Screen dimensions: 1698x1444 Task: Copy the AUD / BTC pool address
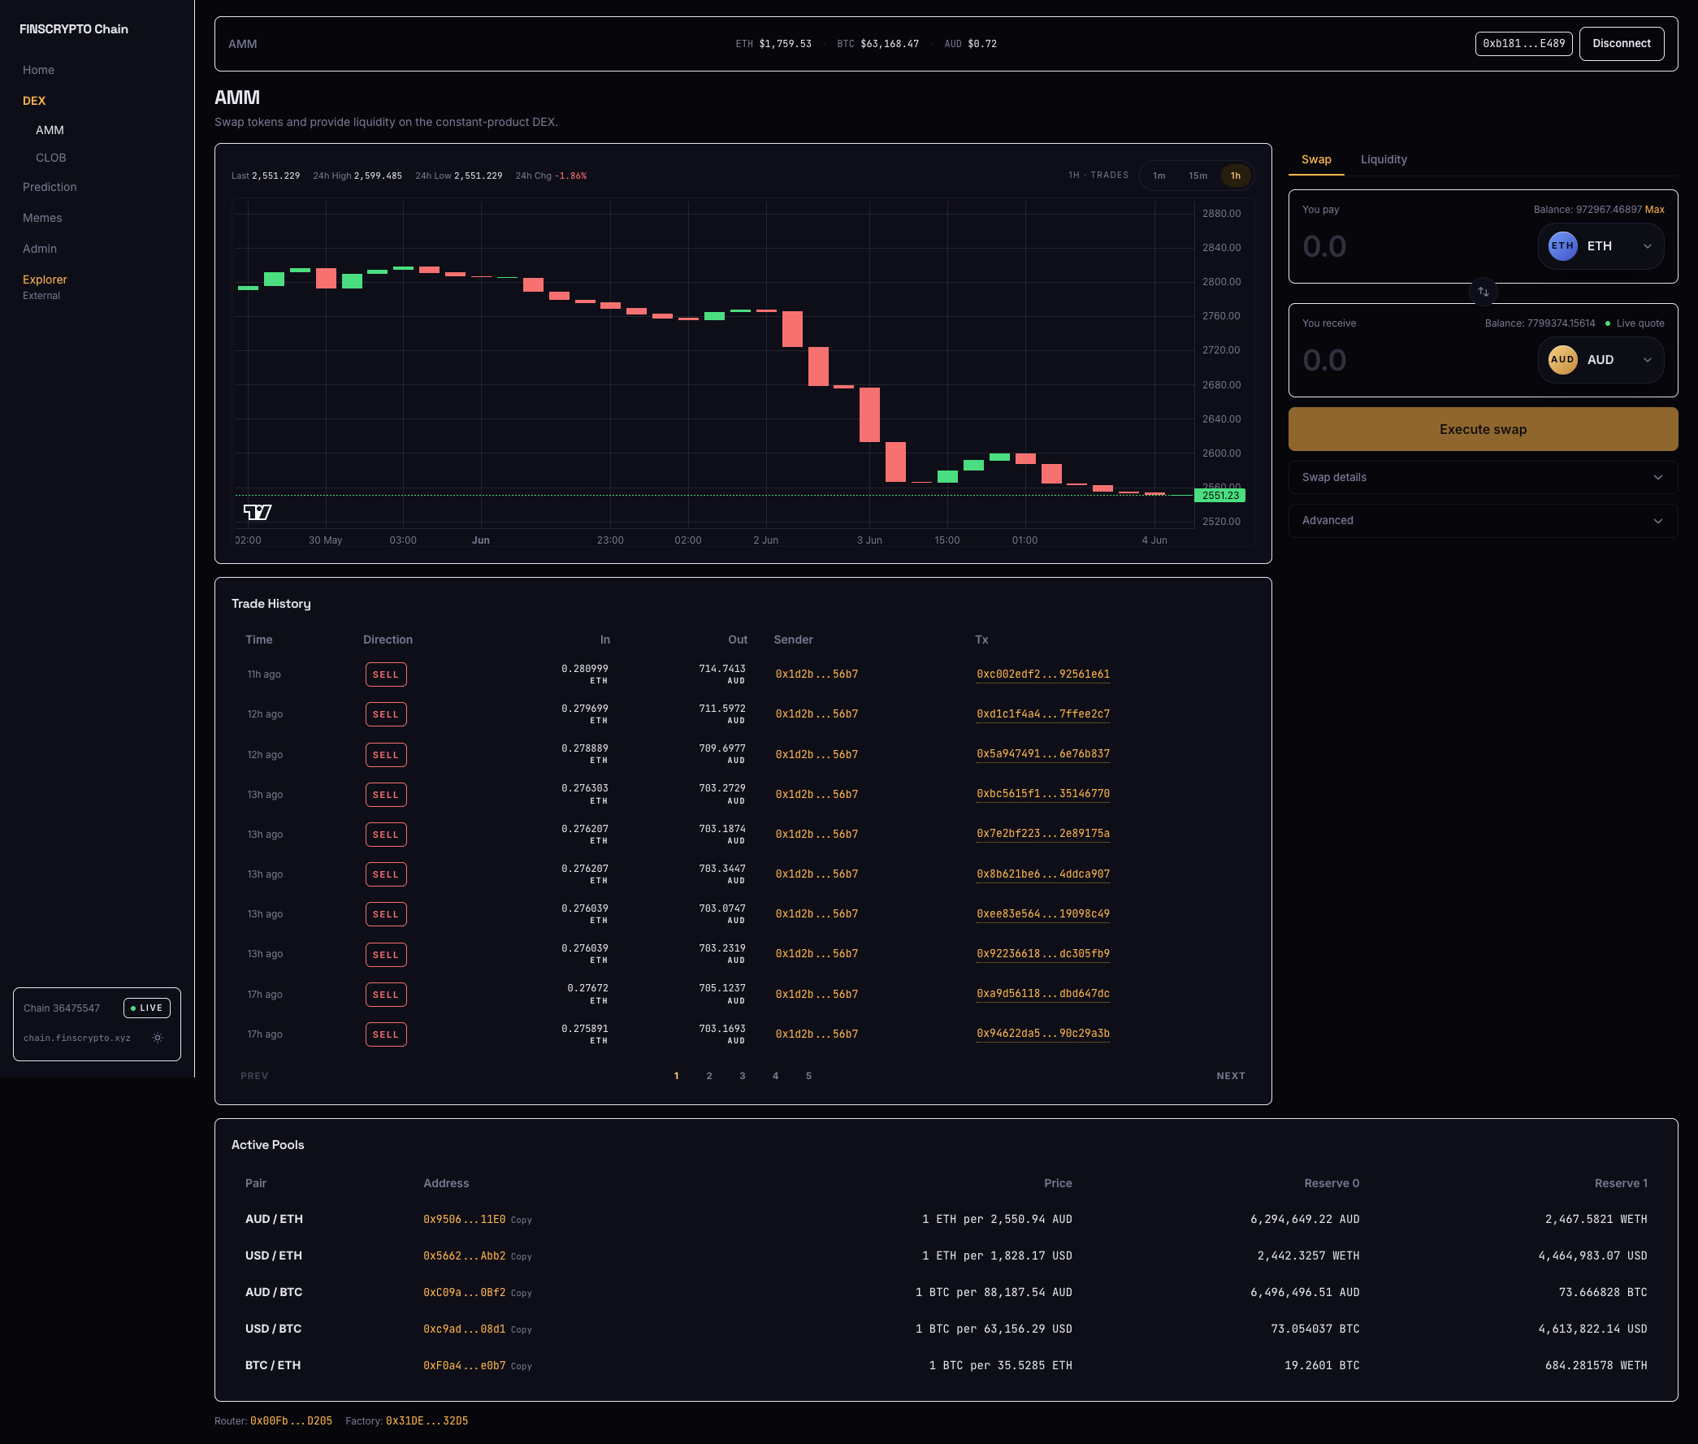pyautogui.click(x=522, y=1294)
